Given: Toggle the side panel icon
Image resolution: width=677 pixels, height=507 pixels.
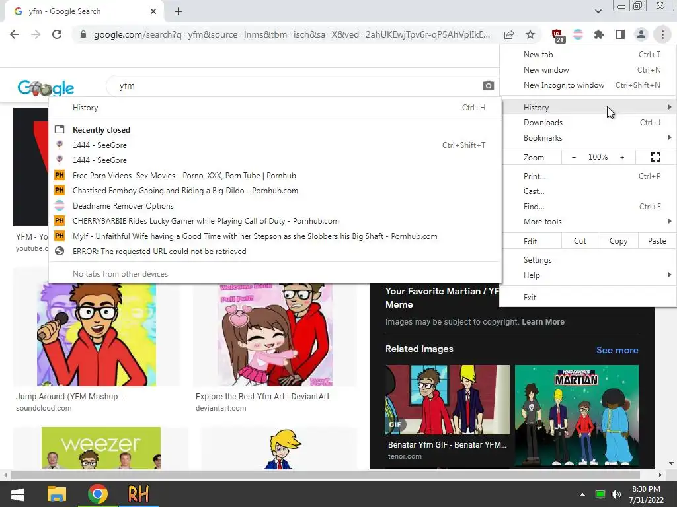Looking at the screenshot, I should click(x=620, y=34).
